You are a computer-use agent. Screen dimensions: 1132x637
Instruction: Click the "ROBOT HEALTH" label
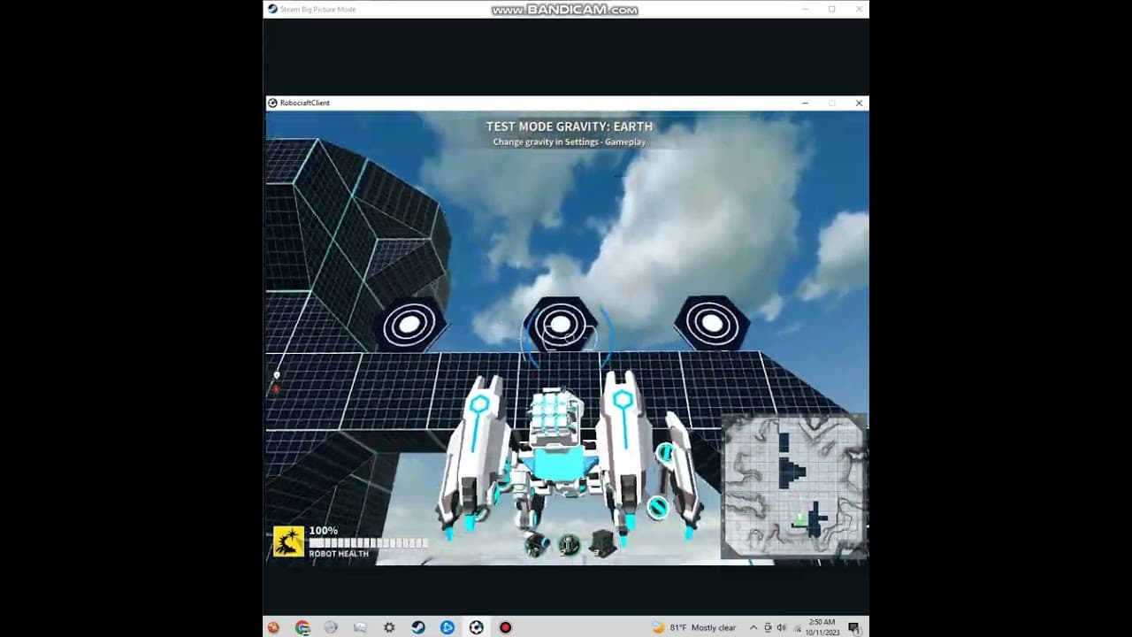click(339, 554)
